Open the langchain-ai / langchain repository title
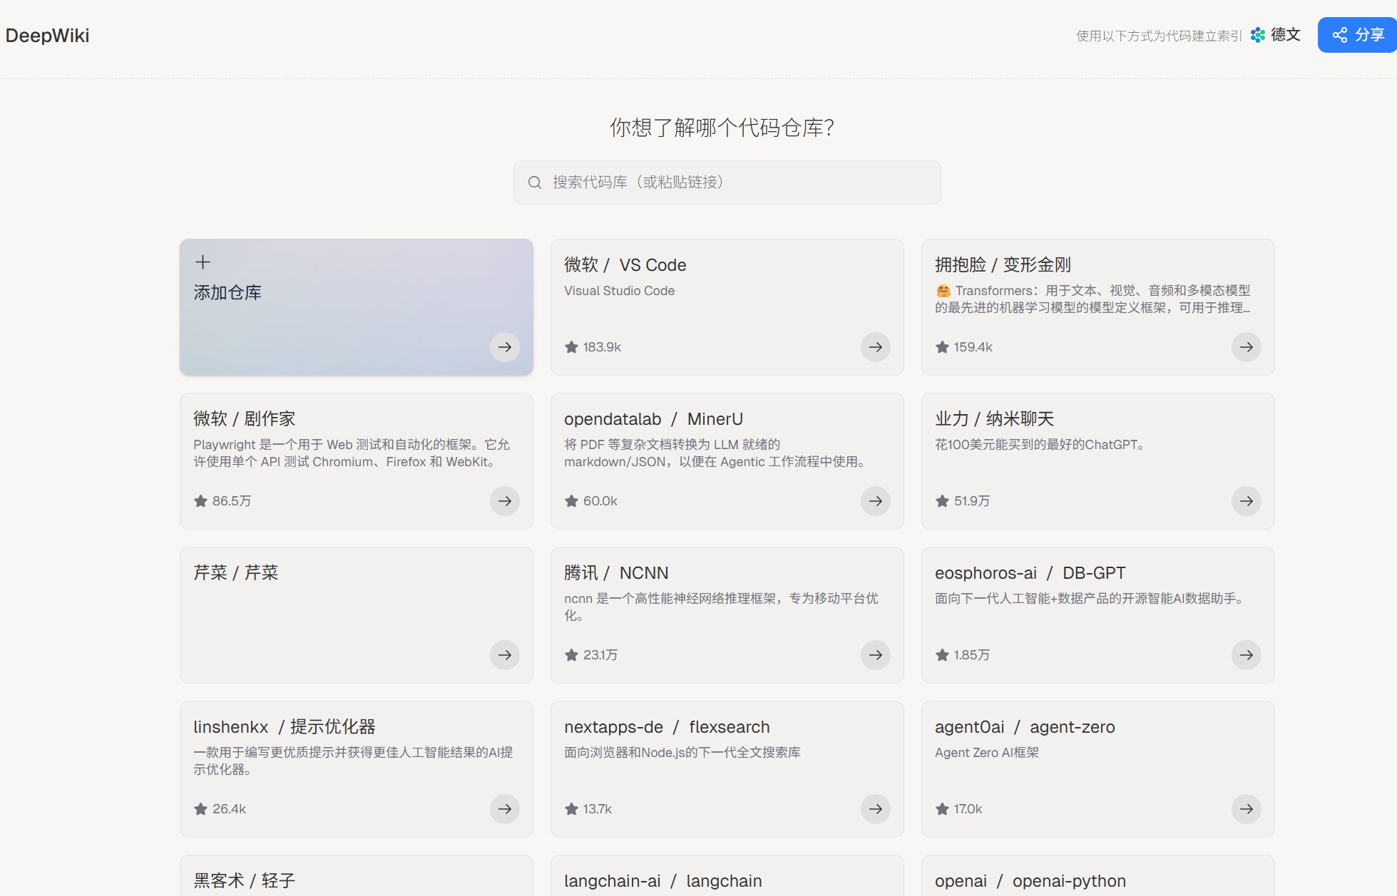Viewport: 1397px width, 896px height. 663,881
